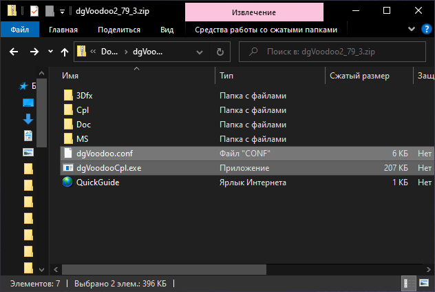This screenshot has height=292, width=435.
Task: Click the Refresh icon in the address bar
Action: pos(220,52)
